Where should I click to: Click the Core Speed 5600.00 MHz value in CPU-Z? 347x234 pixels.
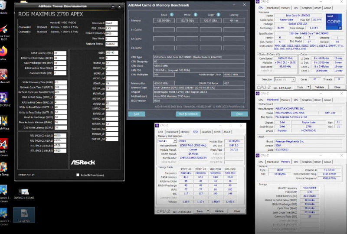tap(285, 58)
